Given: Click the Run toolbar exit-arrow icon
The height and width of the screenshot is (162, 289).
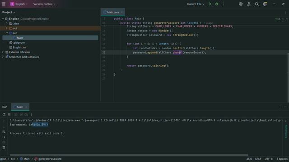Looking at the screenshot, I should pyautogui.click(x=21, y=114).
